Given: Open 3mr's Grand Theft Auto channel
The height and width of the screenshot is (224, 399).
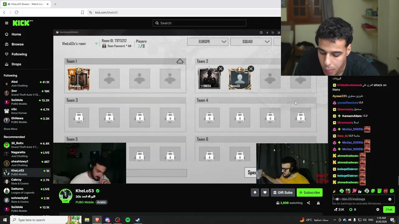Looking at the screenshot, I should tap(26, 93).
